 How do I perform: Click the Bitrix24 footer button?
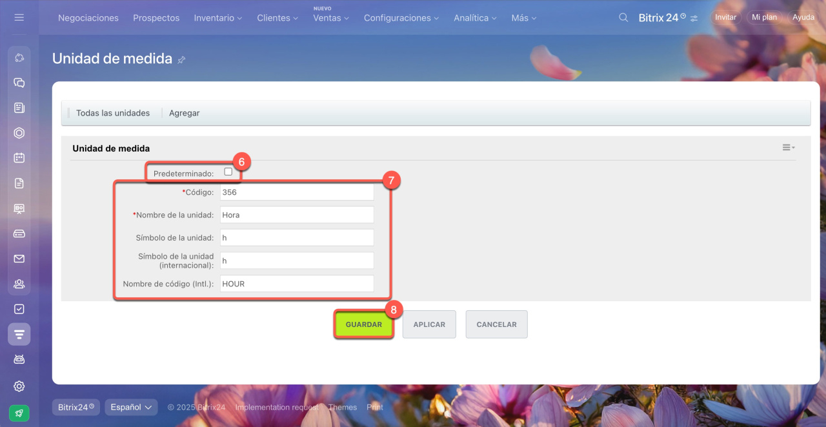pyautogui.click(x=76, y=407)
